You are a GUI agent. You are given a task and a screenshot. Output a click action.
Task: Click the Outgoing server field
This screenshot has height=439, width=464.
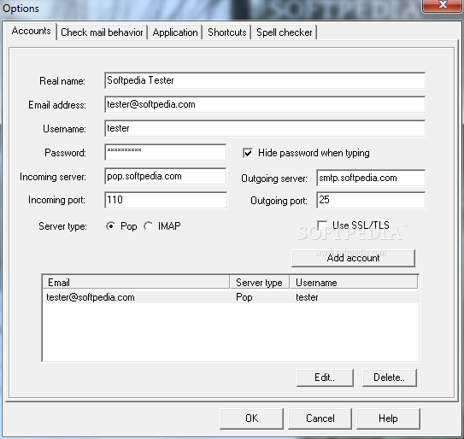click(371, 178)
